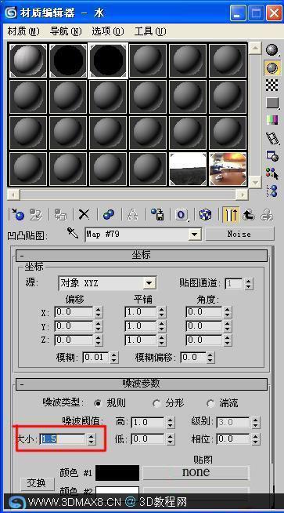Click the 模糊偏移 blur offset field

point(193,357)
